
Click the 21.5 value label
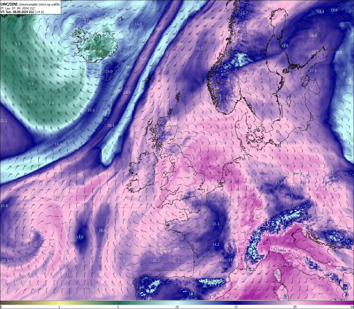[x=3, y=121]
